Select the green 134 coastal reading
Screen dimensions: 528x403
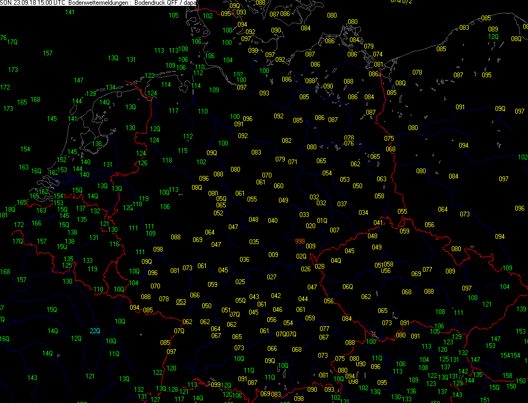110,87
